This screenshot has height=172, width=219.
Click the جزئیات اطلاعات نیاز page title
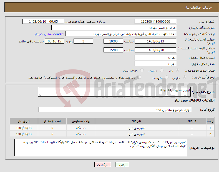click(x=198, y=7)
